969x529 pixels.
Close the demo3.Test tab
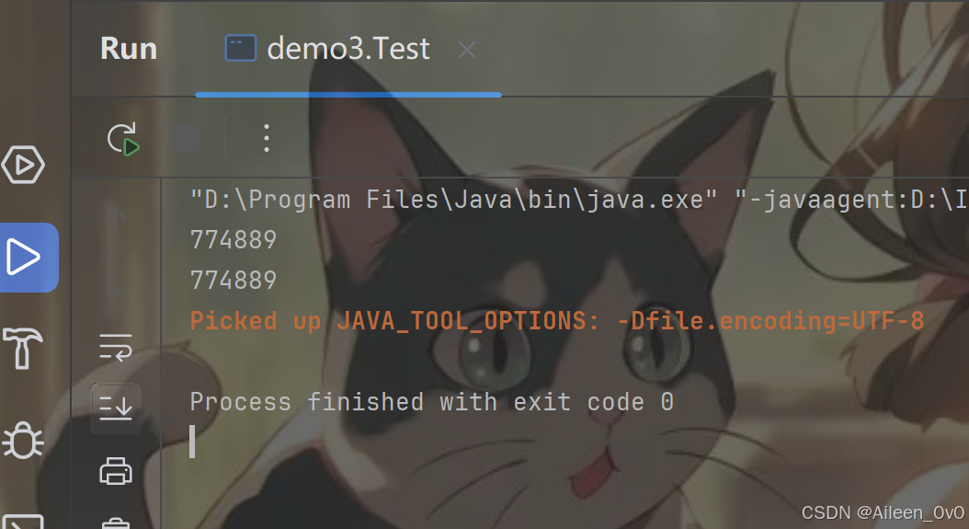[x=467, y=50]
